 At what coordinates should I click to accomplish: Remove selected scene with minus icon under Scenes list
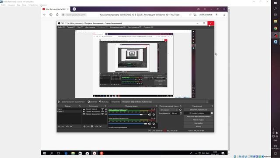coord(63,126)
